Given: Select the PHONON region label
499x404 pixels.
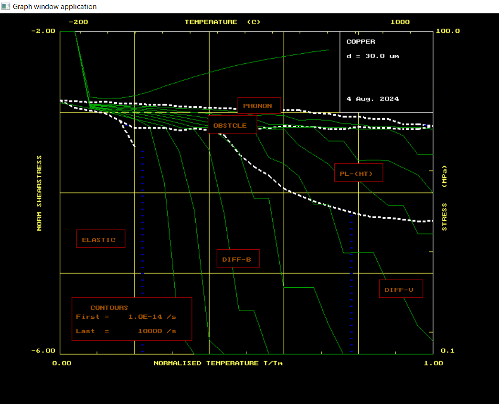Looking at the screenshot, I should [x=259, y=106].
